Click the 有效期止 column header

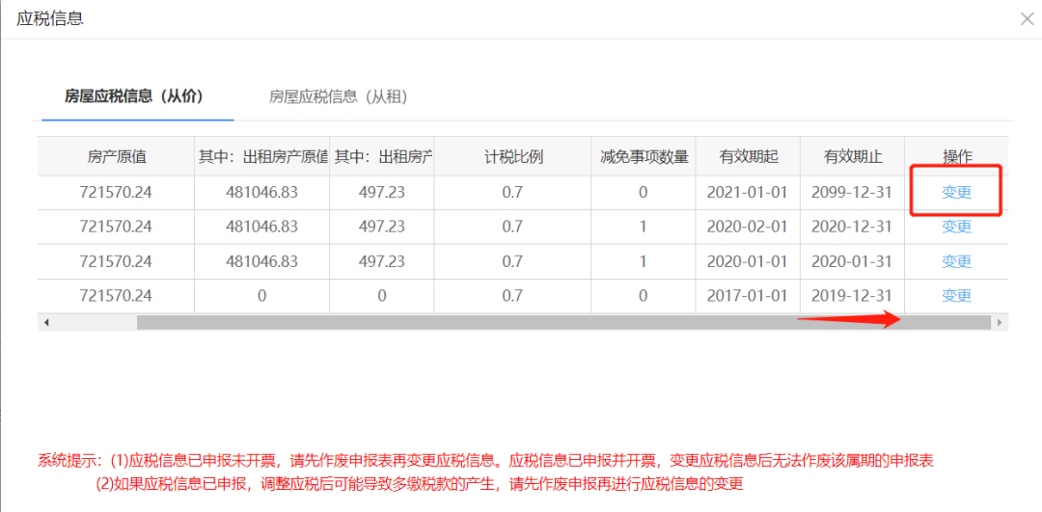click(x=852, y=157)
